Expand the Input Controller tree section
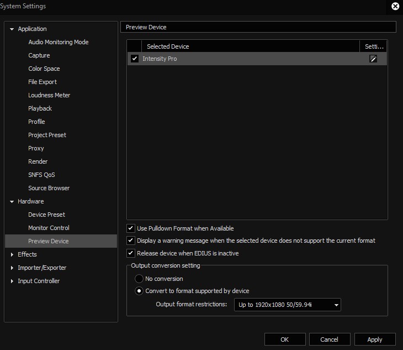Screen dimensions: 403x350 click(12, 281)
